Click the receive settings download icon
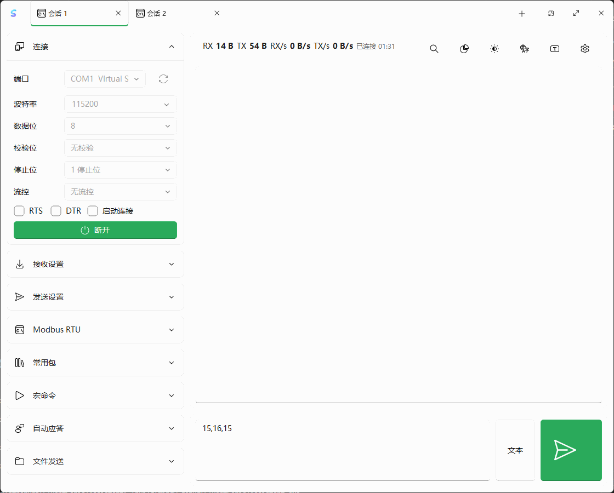This screenshot has height=493, width=614. (x=20, y=264)
